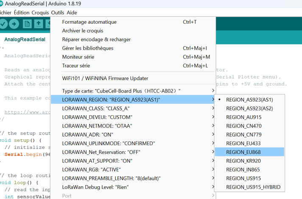
Task: Open the Croquis menu
Action: coord(40,13)
